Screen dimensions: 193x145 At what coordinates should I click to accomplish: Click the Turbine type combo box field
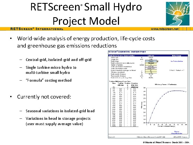pos(151,61)
